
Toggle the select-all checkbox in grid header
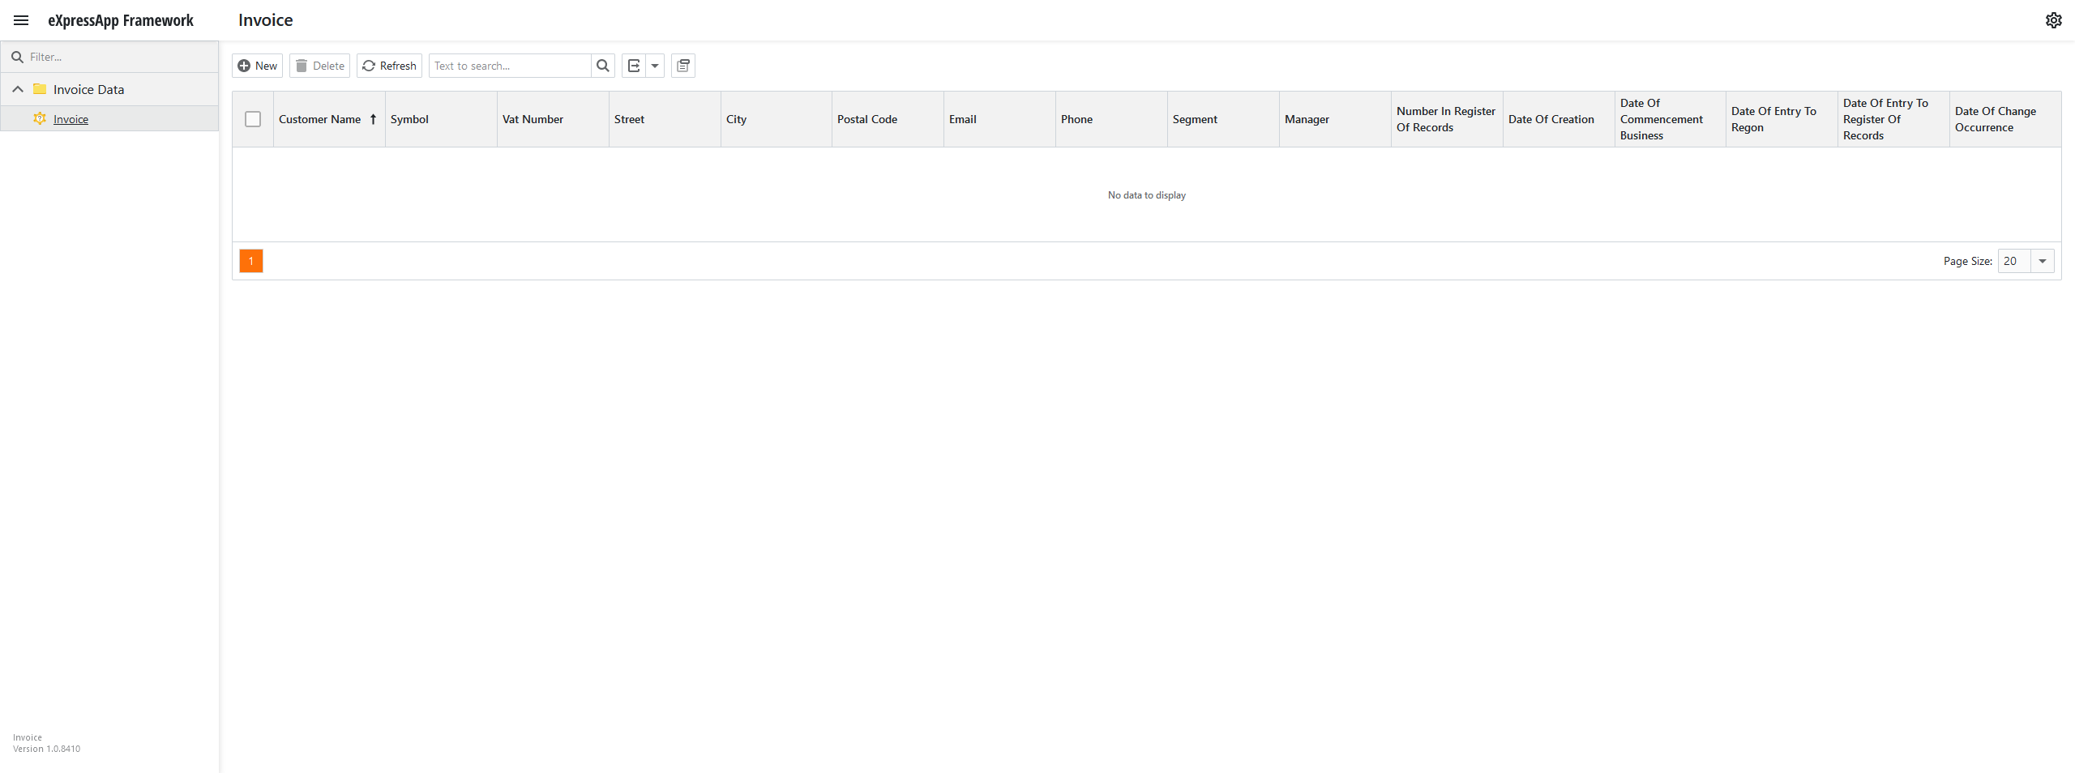pos(252,118)
